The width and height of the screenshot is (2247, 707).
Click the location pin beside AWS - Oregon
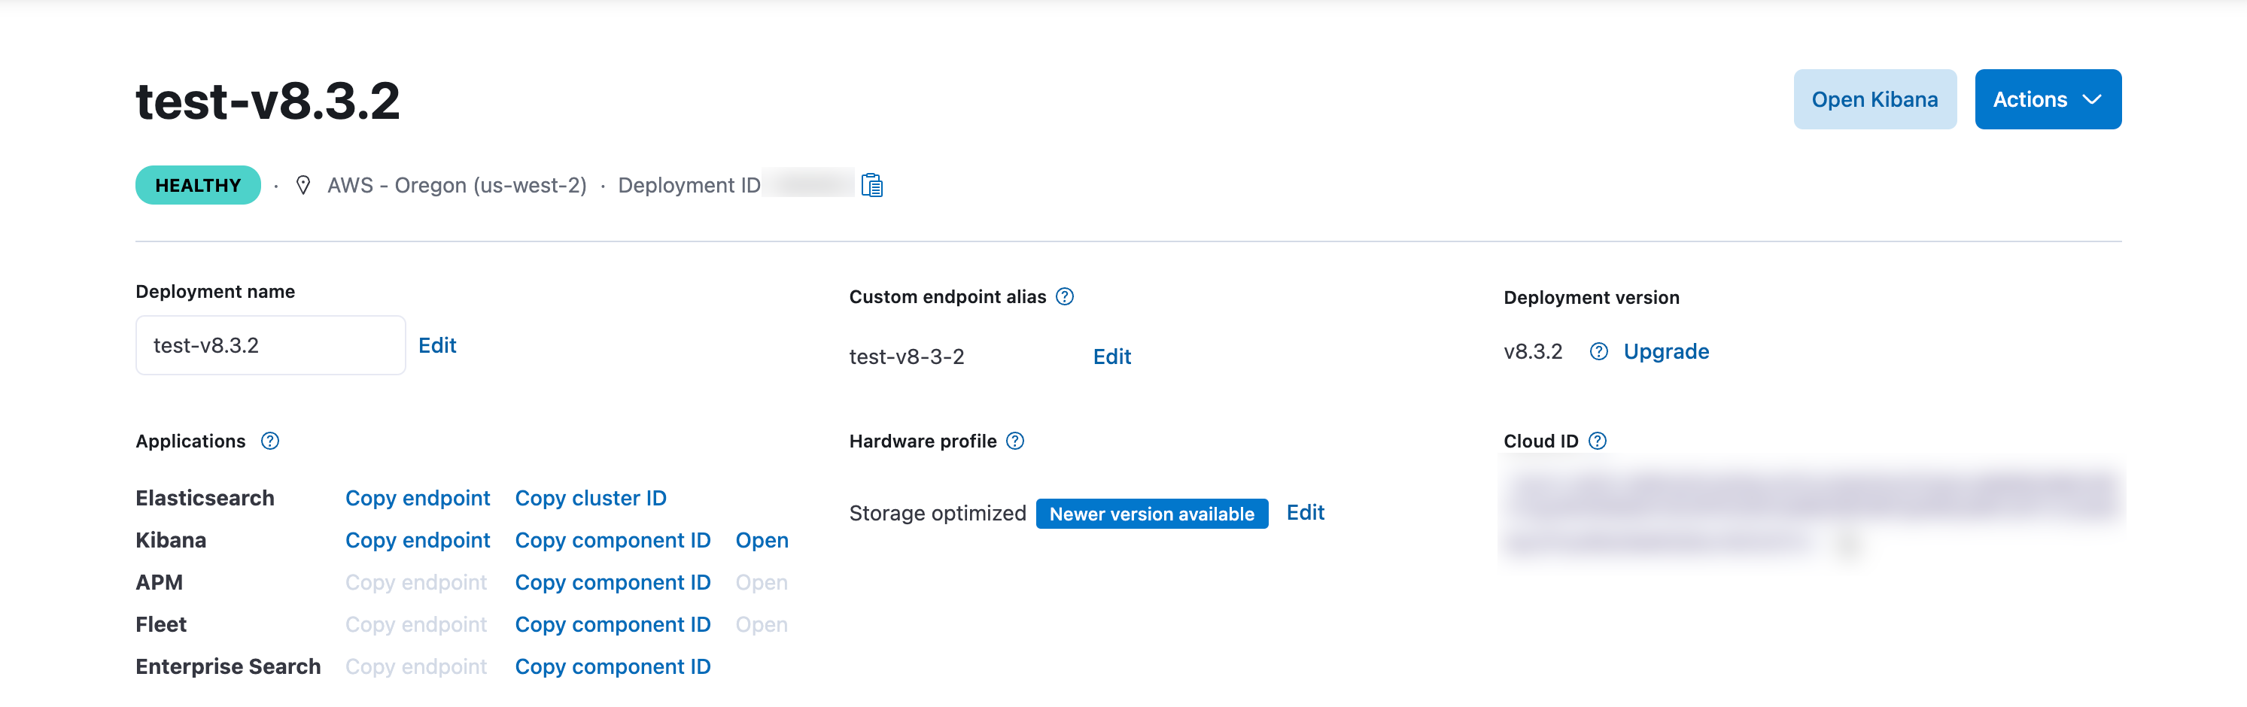click(x=303, y=184)
